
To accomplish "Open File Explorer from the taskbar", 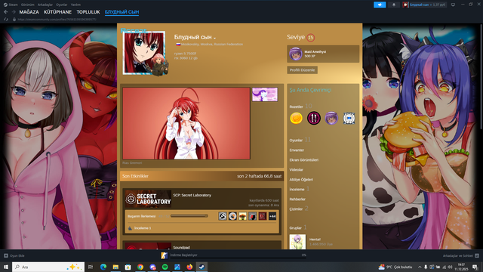I will (x=115, y=267).
